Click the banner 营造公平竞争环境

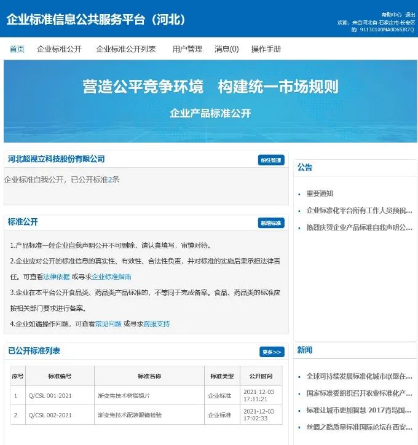[143, 87]
